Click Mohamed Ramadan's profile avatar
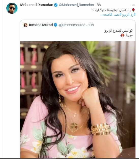This screenshot has height=159, width=139. tap(12, 8)
